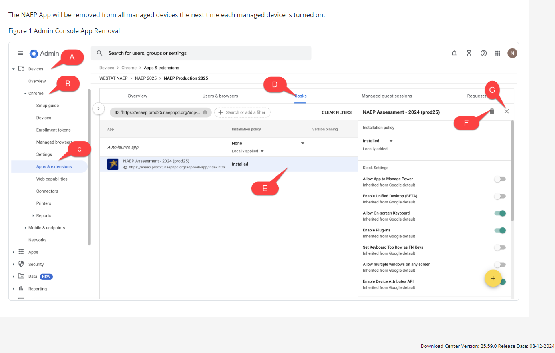
Task: Expand the Reporting sidebar section
Action: pyautogui.click(x=13, y=289)
